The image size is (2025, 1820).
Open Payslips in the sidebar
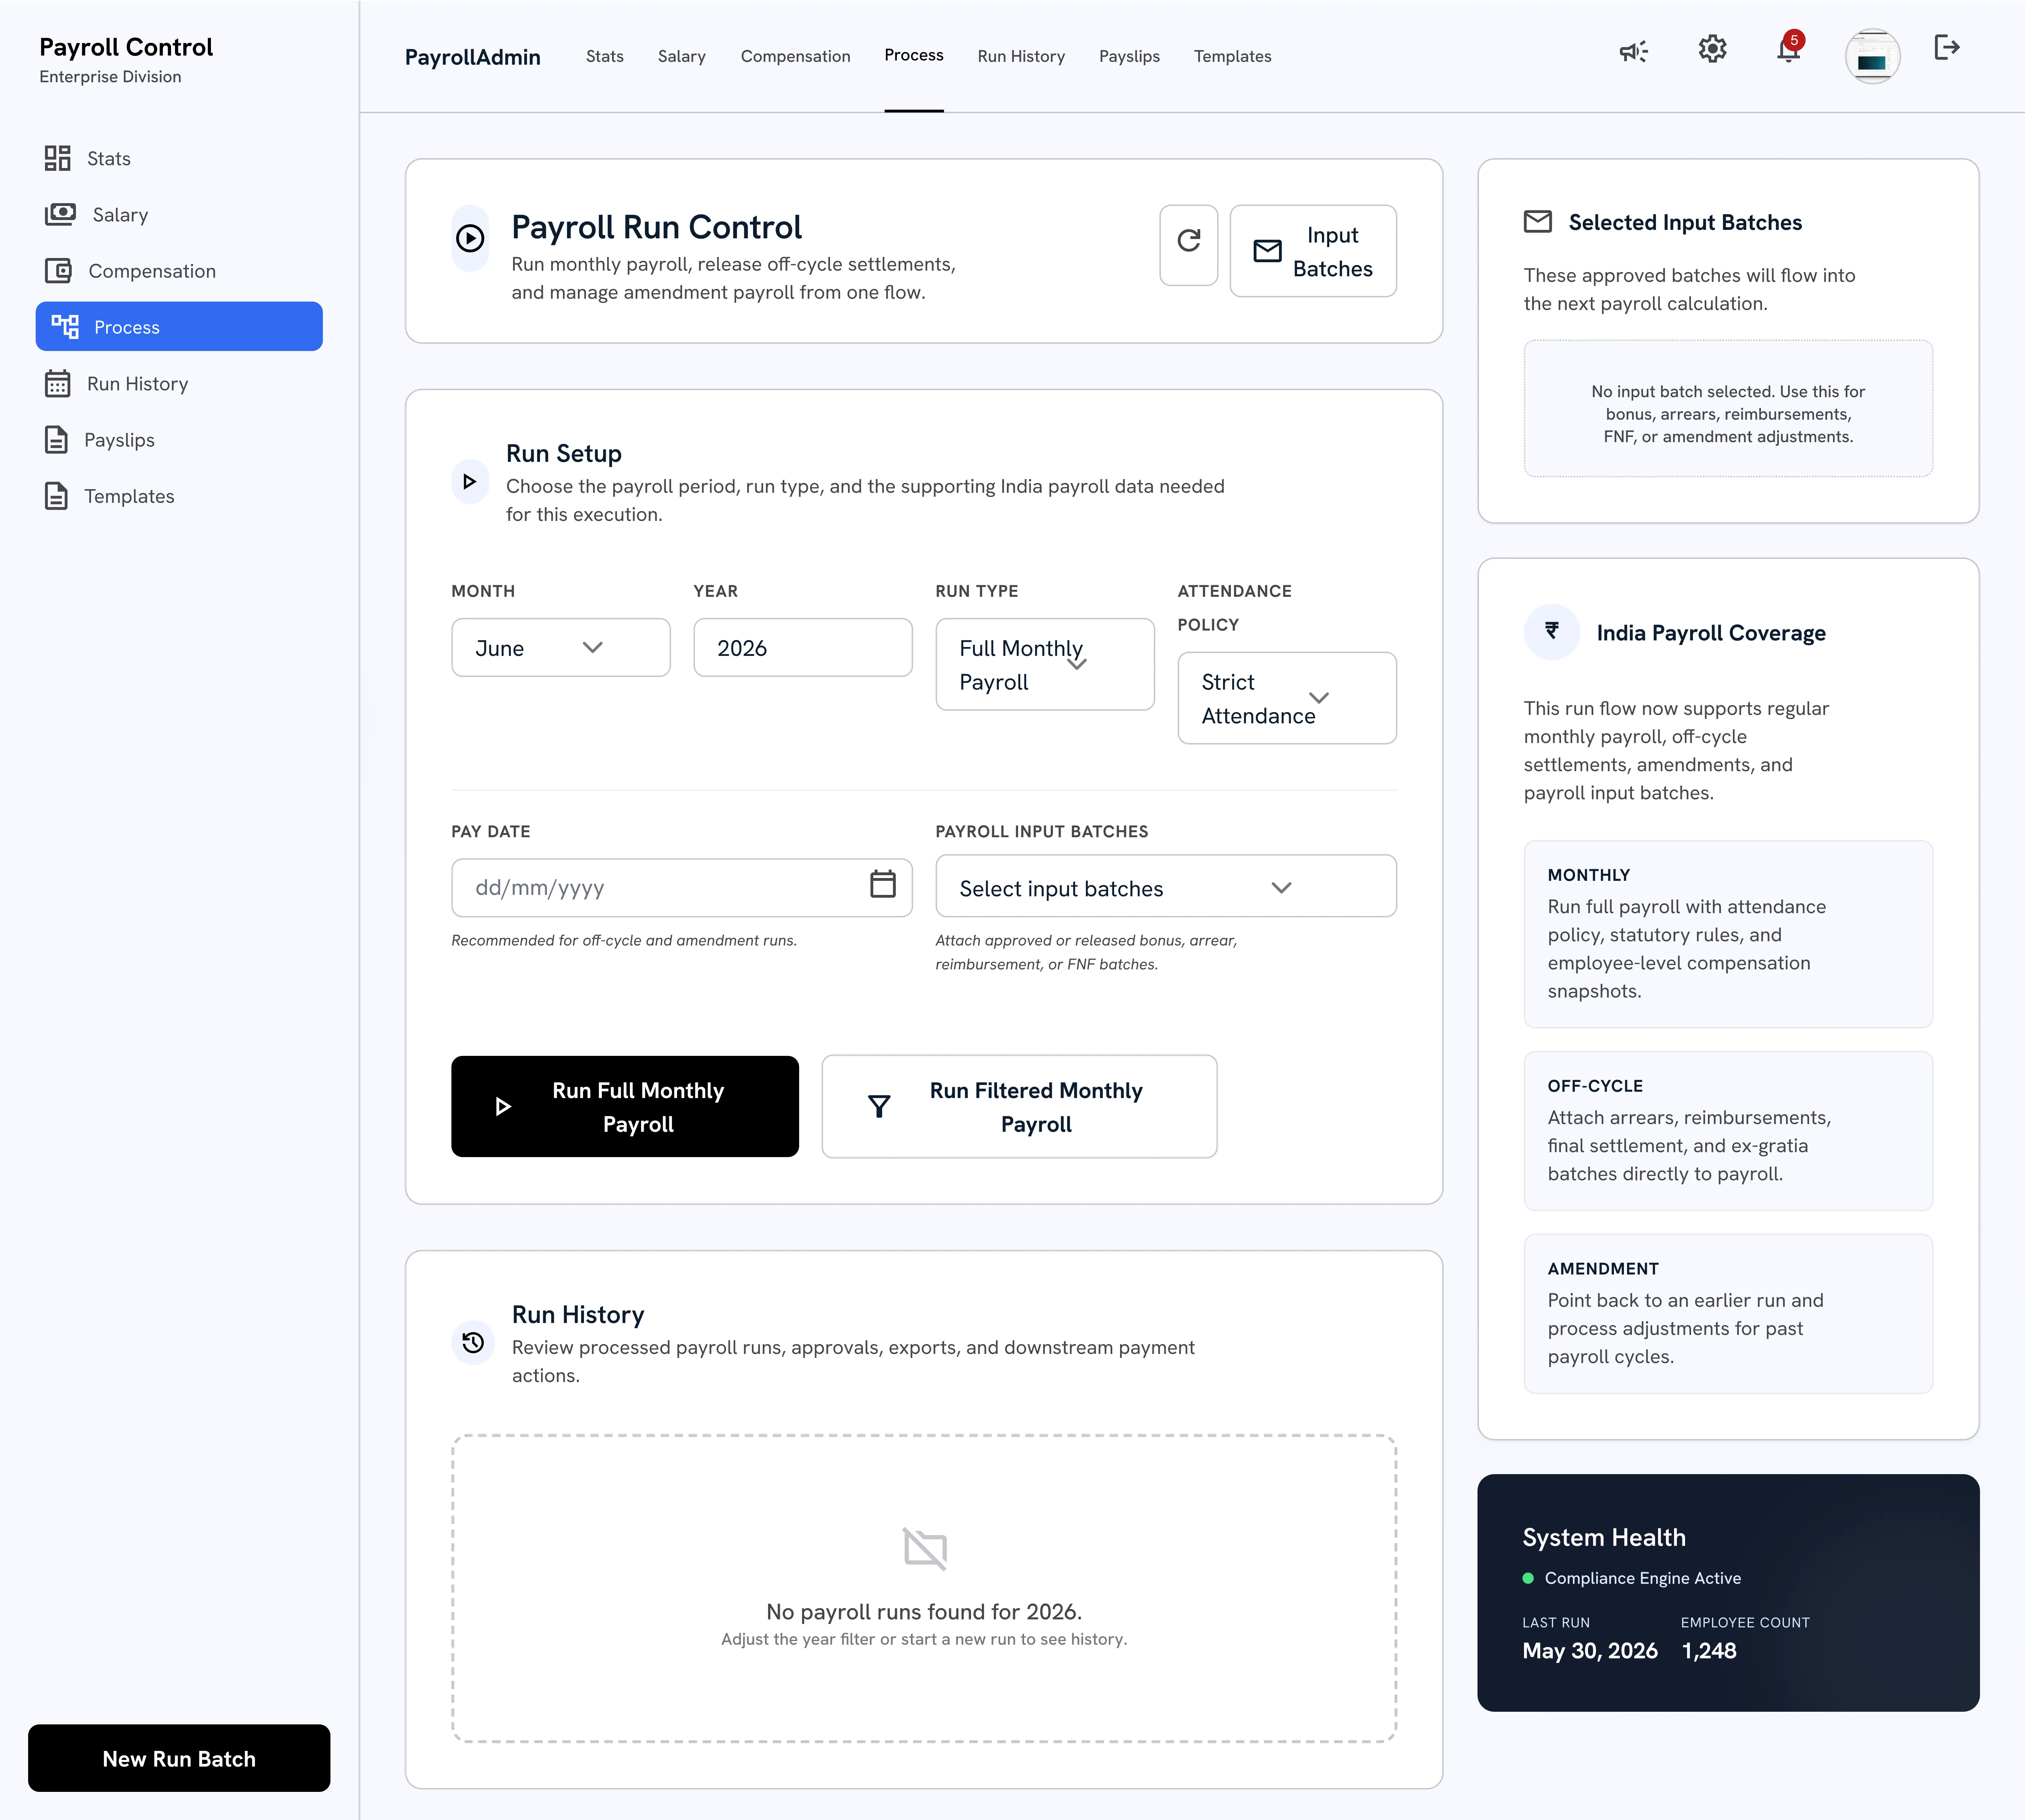click(179, 440)
